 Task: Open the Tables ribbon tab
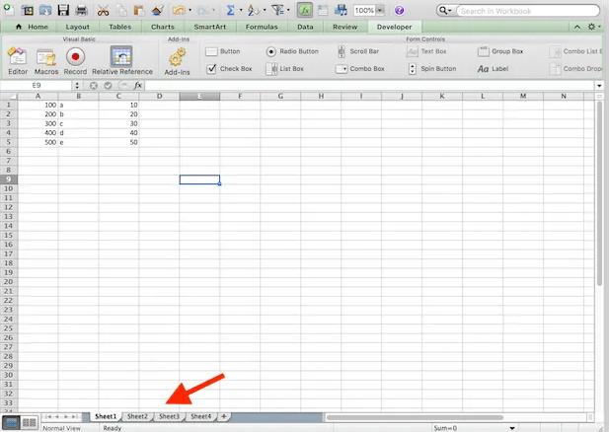[120, 27]
